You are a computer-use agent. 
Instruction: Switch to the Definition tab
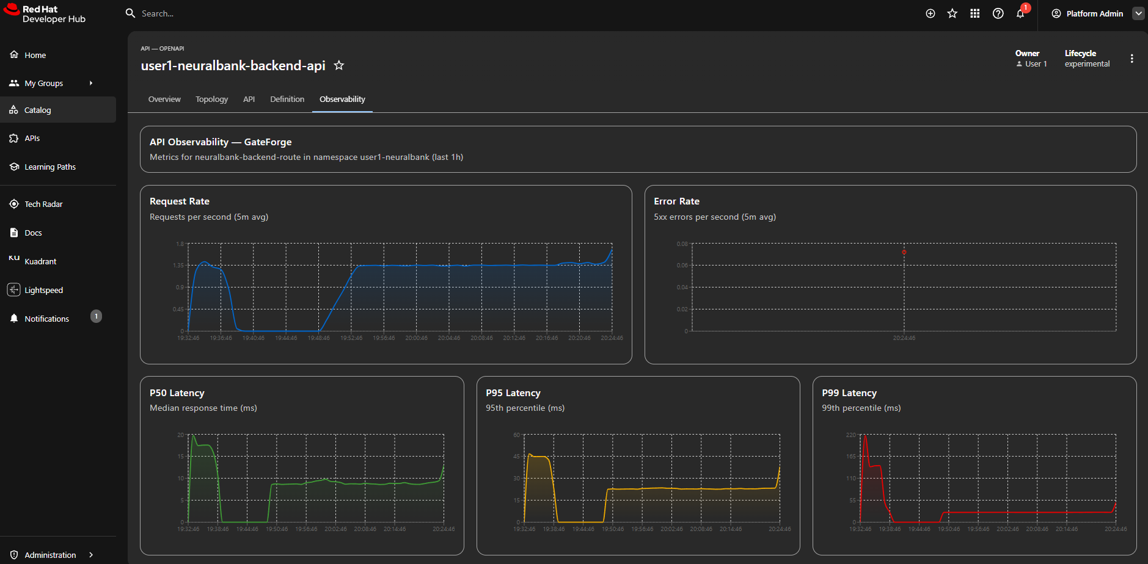click(x=287, y=99)
